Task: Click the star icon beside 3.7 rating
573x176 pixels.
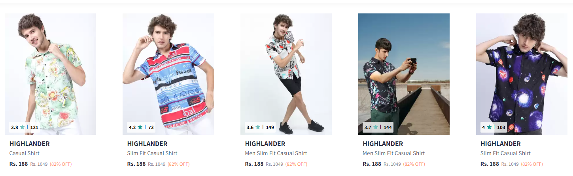Action: pyautogui.click(x=376, y=127)
